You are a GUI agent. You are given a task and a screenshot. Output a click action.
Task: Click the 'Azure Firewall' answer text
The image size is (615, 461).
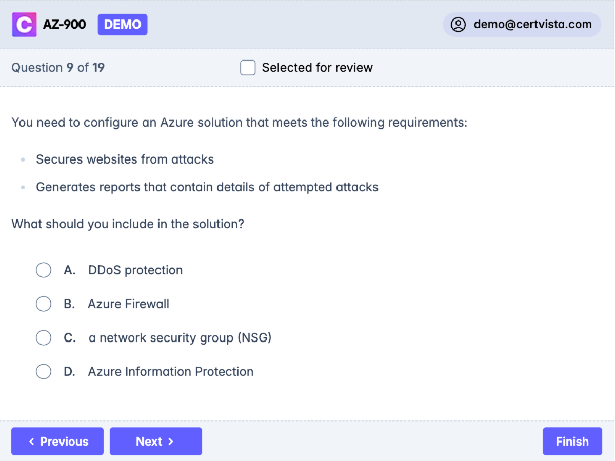click(128, 304)
